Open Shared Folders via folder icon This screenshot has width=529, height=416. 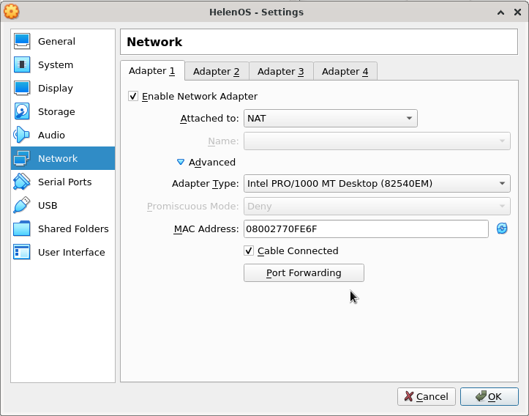pyautogui.click(x=22, y=229)
